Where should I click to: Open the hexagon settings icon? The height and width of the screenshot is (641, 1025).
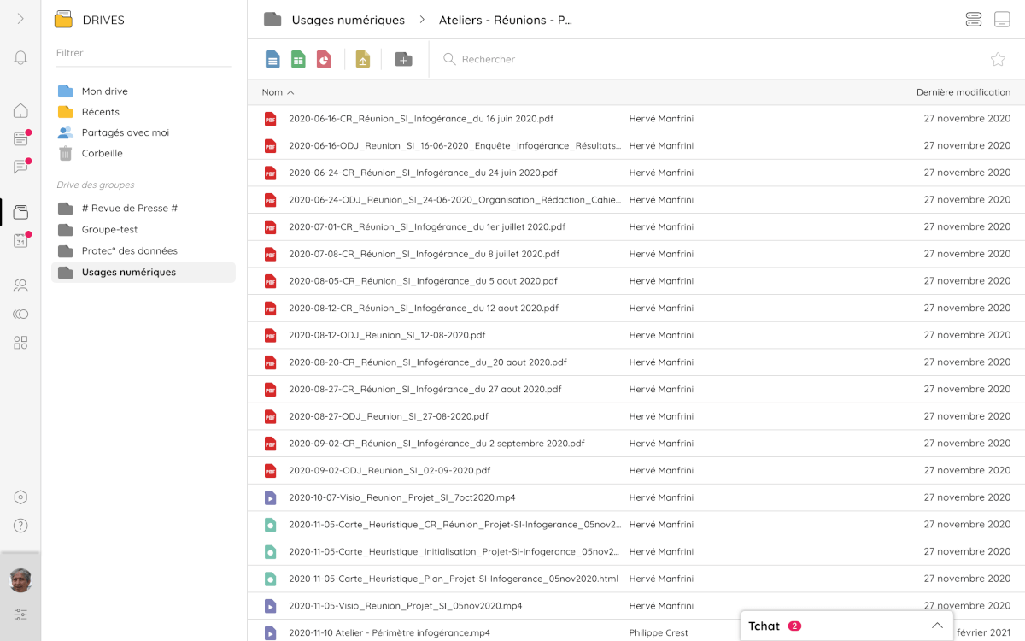coord(20,497)
